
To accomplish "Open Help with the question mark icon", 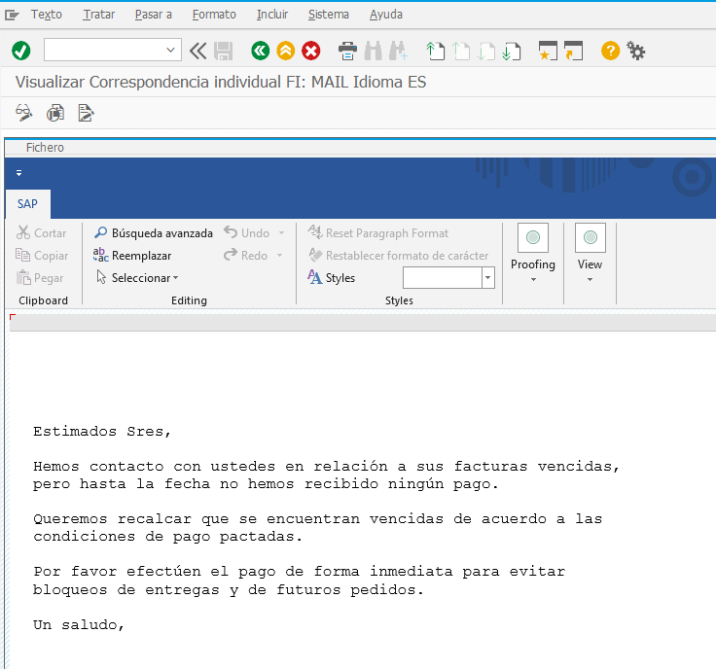I will click(x=610, y=51).
